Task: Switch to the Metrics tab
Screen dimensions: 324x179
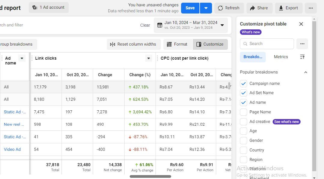Action: point(281,57)
